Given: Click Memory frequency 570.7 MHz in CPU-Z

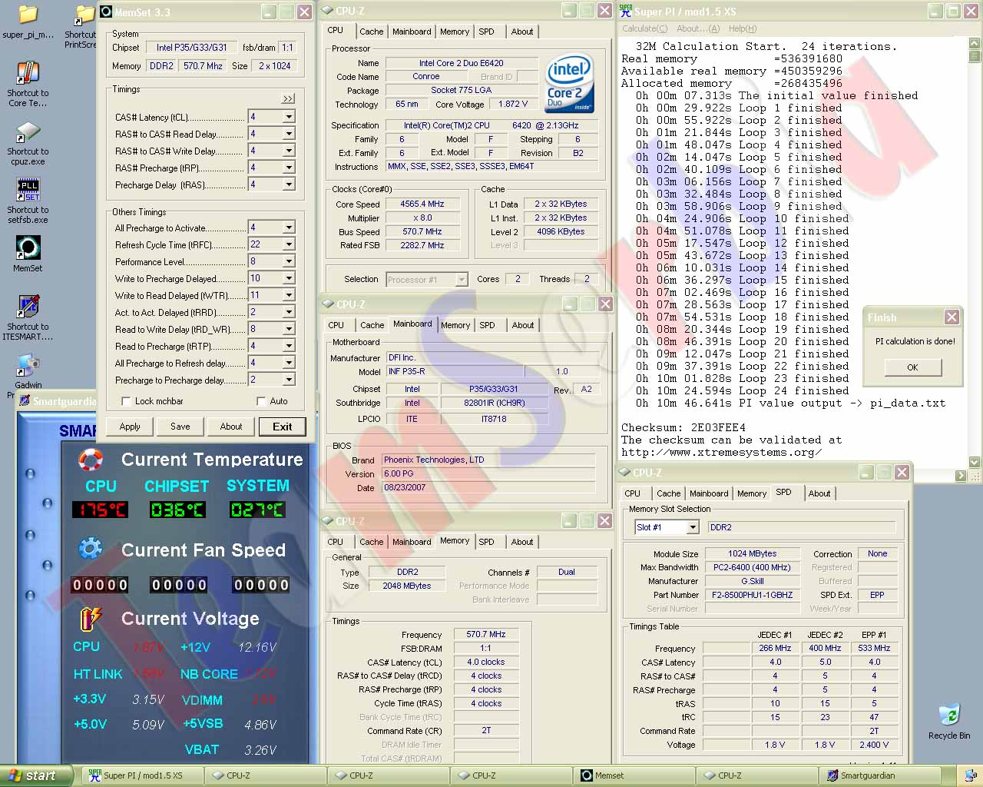Looking at the screenshot, I should (x=486, y=634).
